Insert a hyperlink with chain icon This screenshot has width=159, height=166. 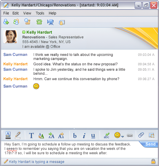tap(130, 135)
